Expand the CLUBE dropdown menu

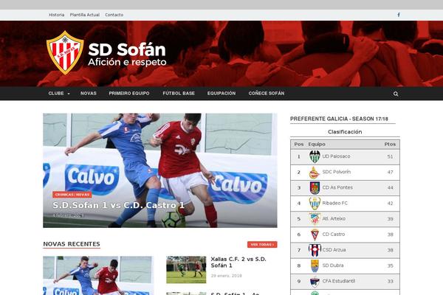59,94
